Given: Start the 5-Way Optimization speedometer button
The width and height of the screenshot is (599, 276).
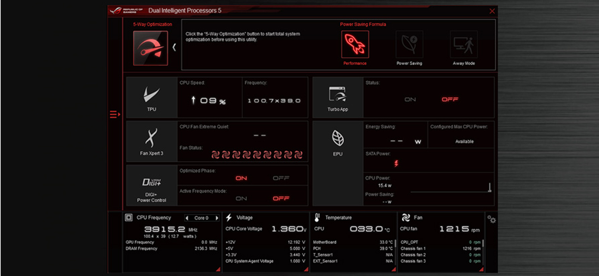Looking at the screenshot, I should (150, 48).
